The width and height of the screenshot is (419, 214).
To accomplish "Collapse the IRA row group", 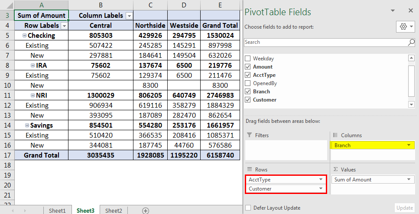I will tap(32, 65).
